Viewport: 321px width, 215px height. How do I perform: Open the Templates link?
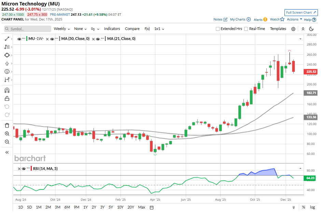click(278, 29)
